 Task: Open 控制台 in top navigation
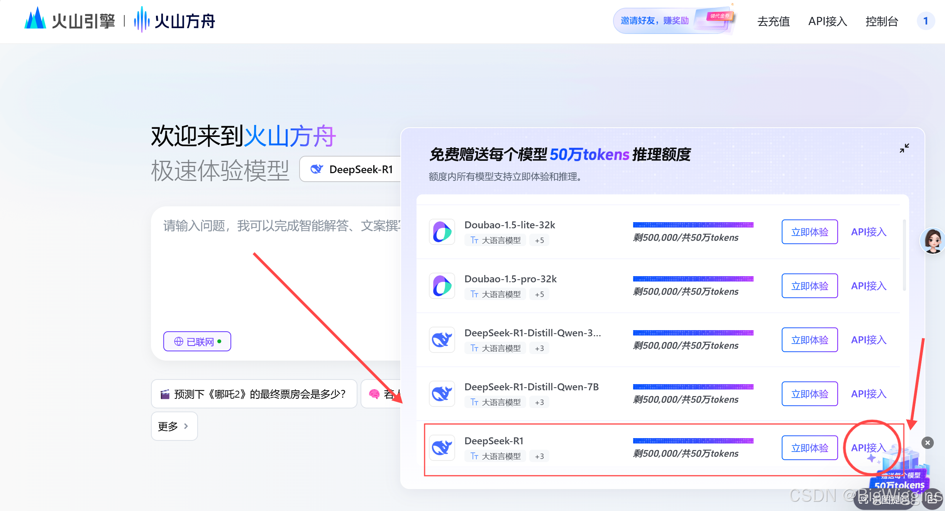pos(882,21)
